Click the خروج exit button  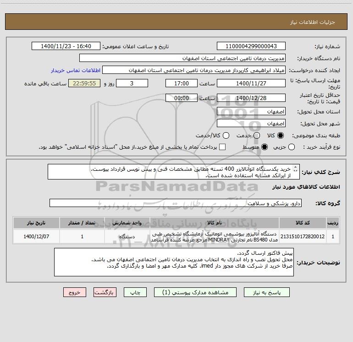click(75, 292)
